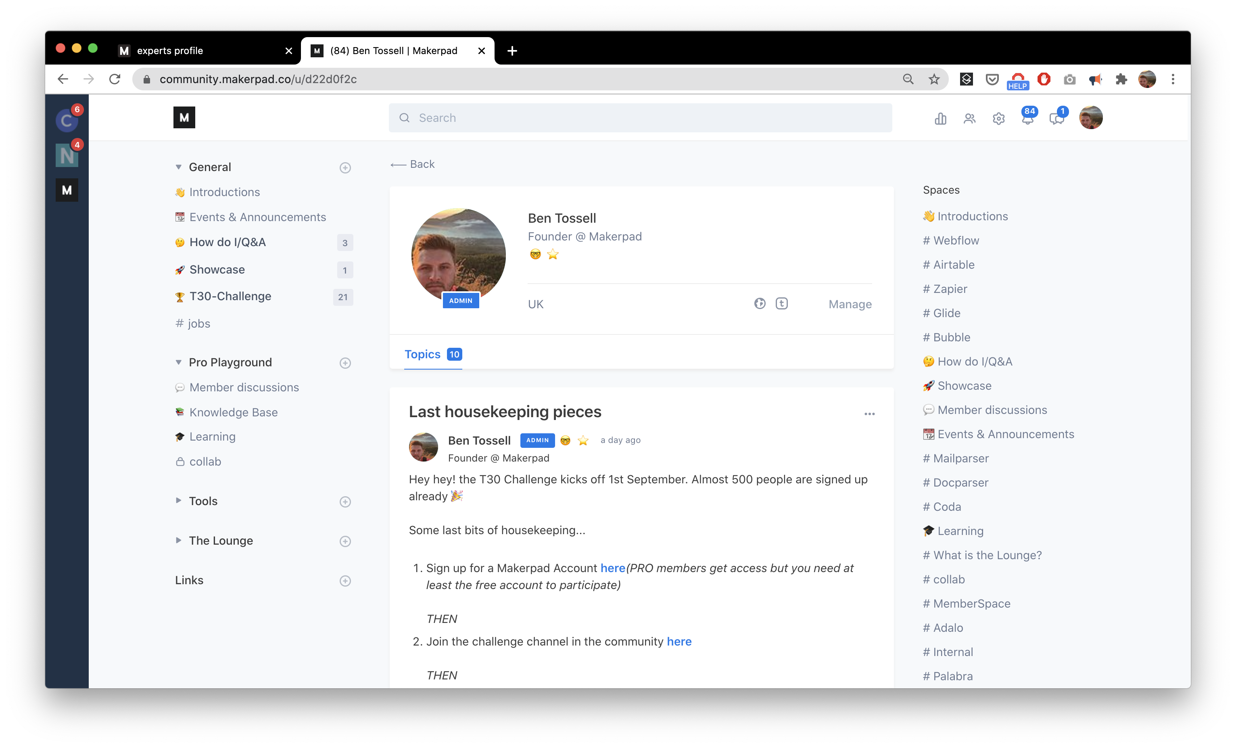Open the Chrome three-dot menu

(1173, 79)
